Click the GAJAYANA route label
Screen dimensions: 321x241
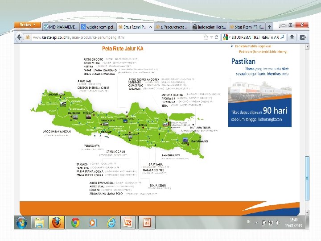point(156,164)
